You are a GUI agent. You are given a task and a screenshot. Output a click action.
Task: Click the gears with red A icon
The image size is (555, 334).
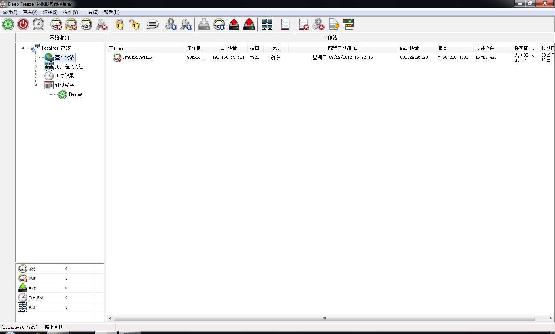point(318,24)
